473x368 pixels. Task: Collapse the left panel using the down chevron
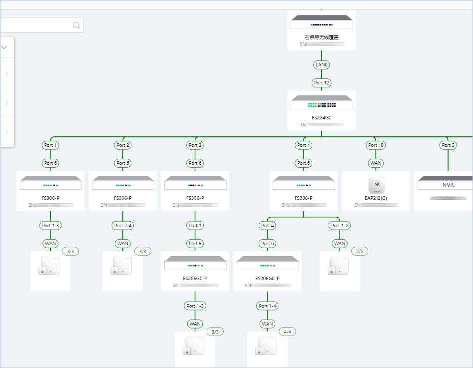coord(4,47)
